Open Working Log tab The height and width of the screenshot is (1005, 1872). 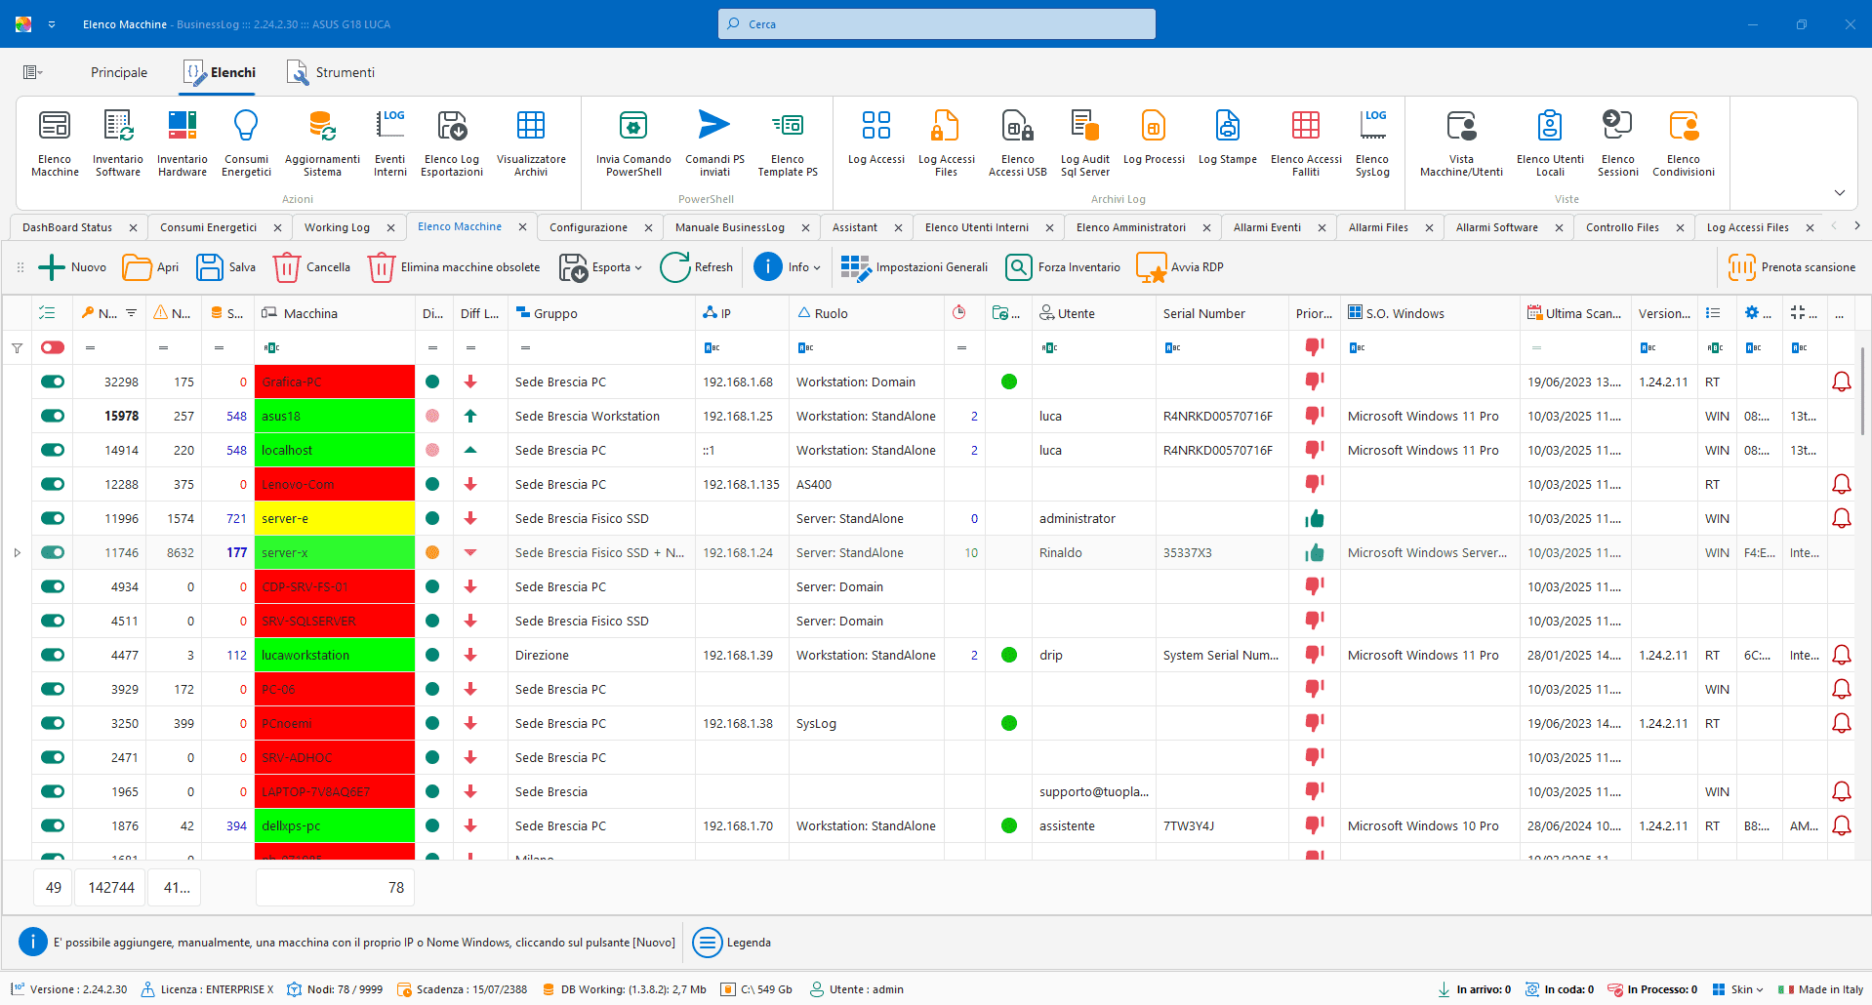[337, 227]
